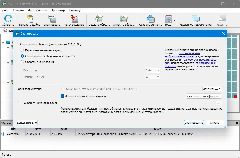This screenshot has width=240, height=158.
Task: Click the ellipsis button for log file path
Action: (x=219, y=103)
